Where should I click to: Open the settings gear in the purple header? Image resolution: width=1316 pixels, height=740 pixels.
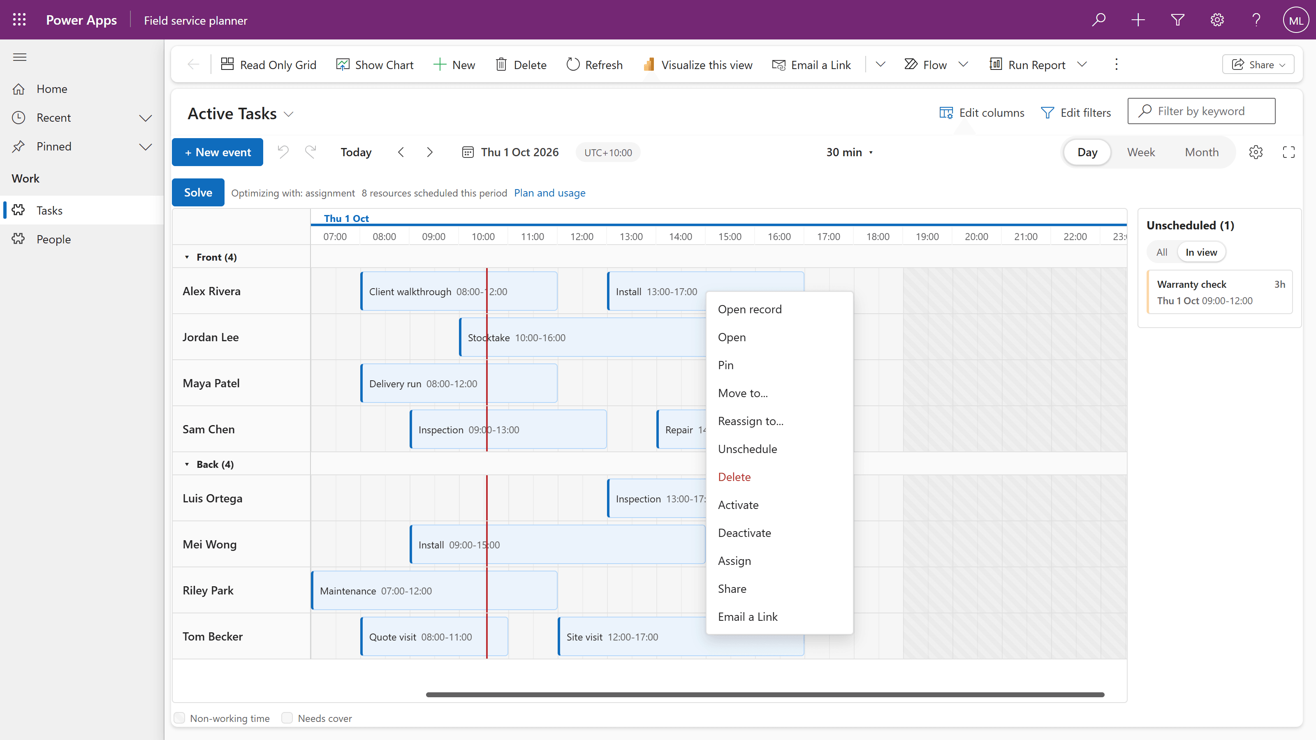click(1217, 20)
